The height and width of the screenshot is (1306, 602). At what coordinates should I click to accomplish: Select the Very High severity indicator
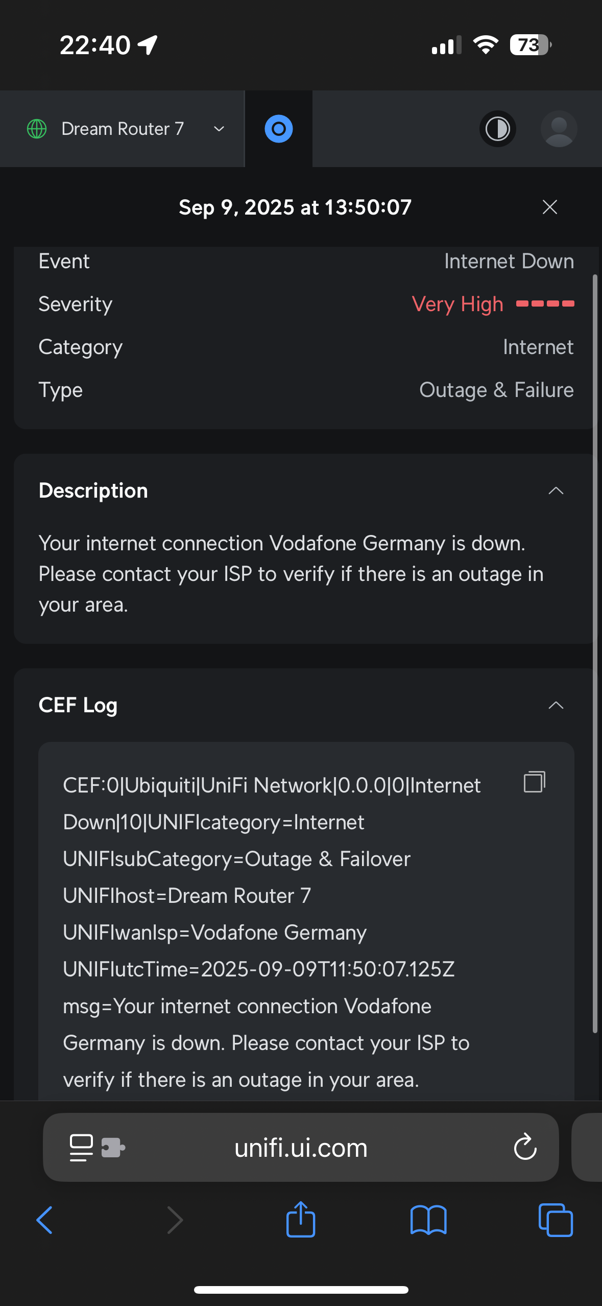pyautogui.click(x=493, y=304)
